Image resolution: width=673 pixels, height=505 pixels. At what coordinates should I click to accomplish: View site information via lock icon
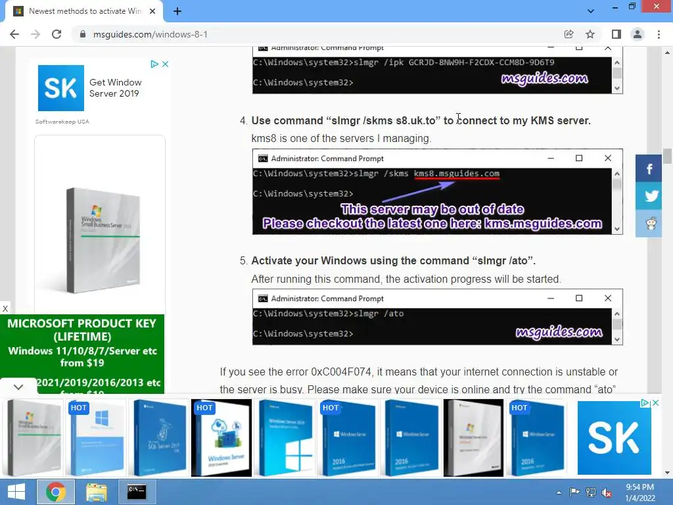click(83, 34)
